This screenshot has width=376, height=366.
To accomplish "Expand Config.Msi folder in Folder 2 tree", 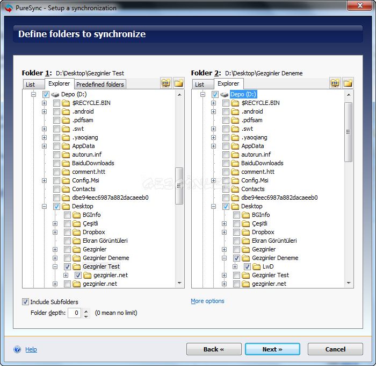I will tap(213, 180).
